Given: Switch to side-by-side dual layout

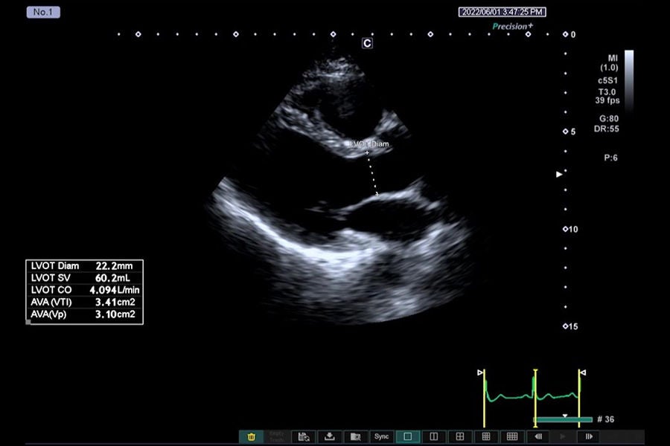Looking at the screenshot, I should (x=434, y=436).
